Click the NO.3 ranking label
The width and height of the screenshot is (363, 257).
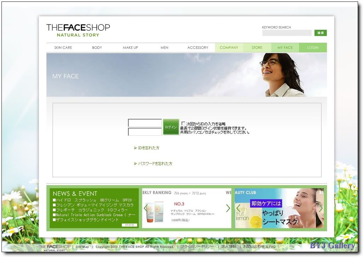(179, 204)
